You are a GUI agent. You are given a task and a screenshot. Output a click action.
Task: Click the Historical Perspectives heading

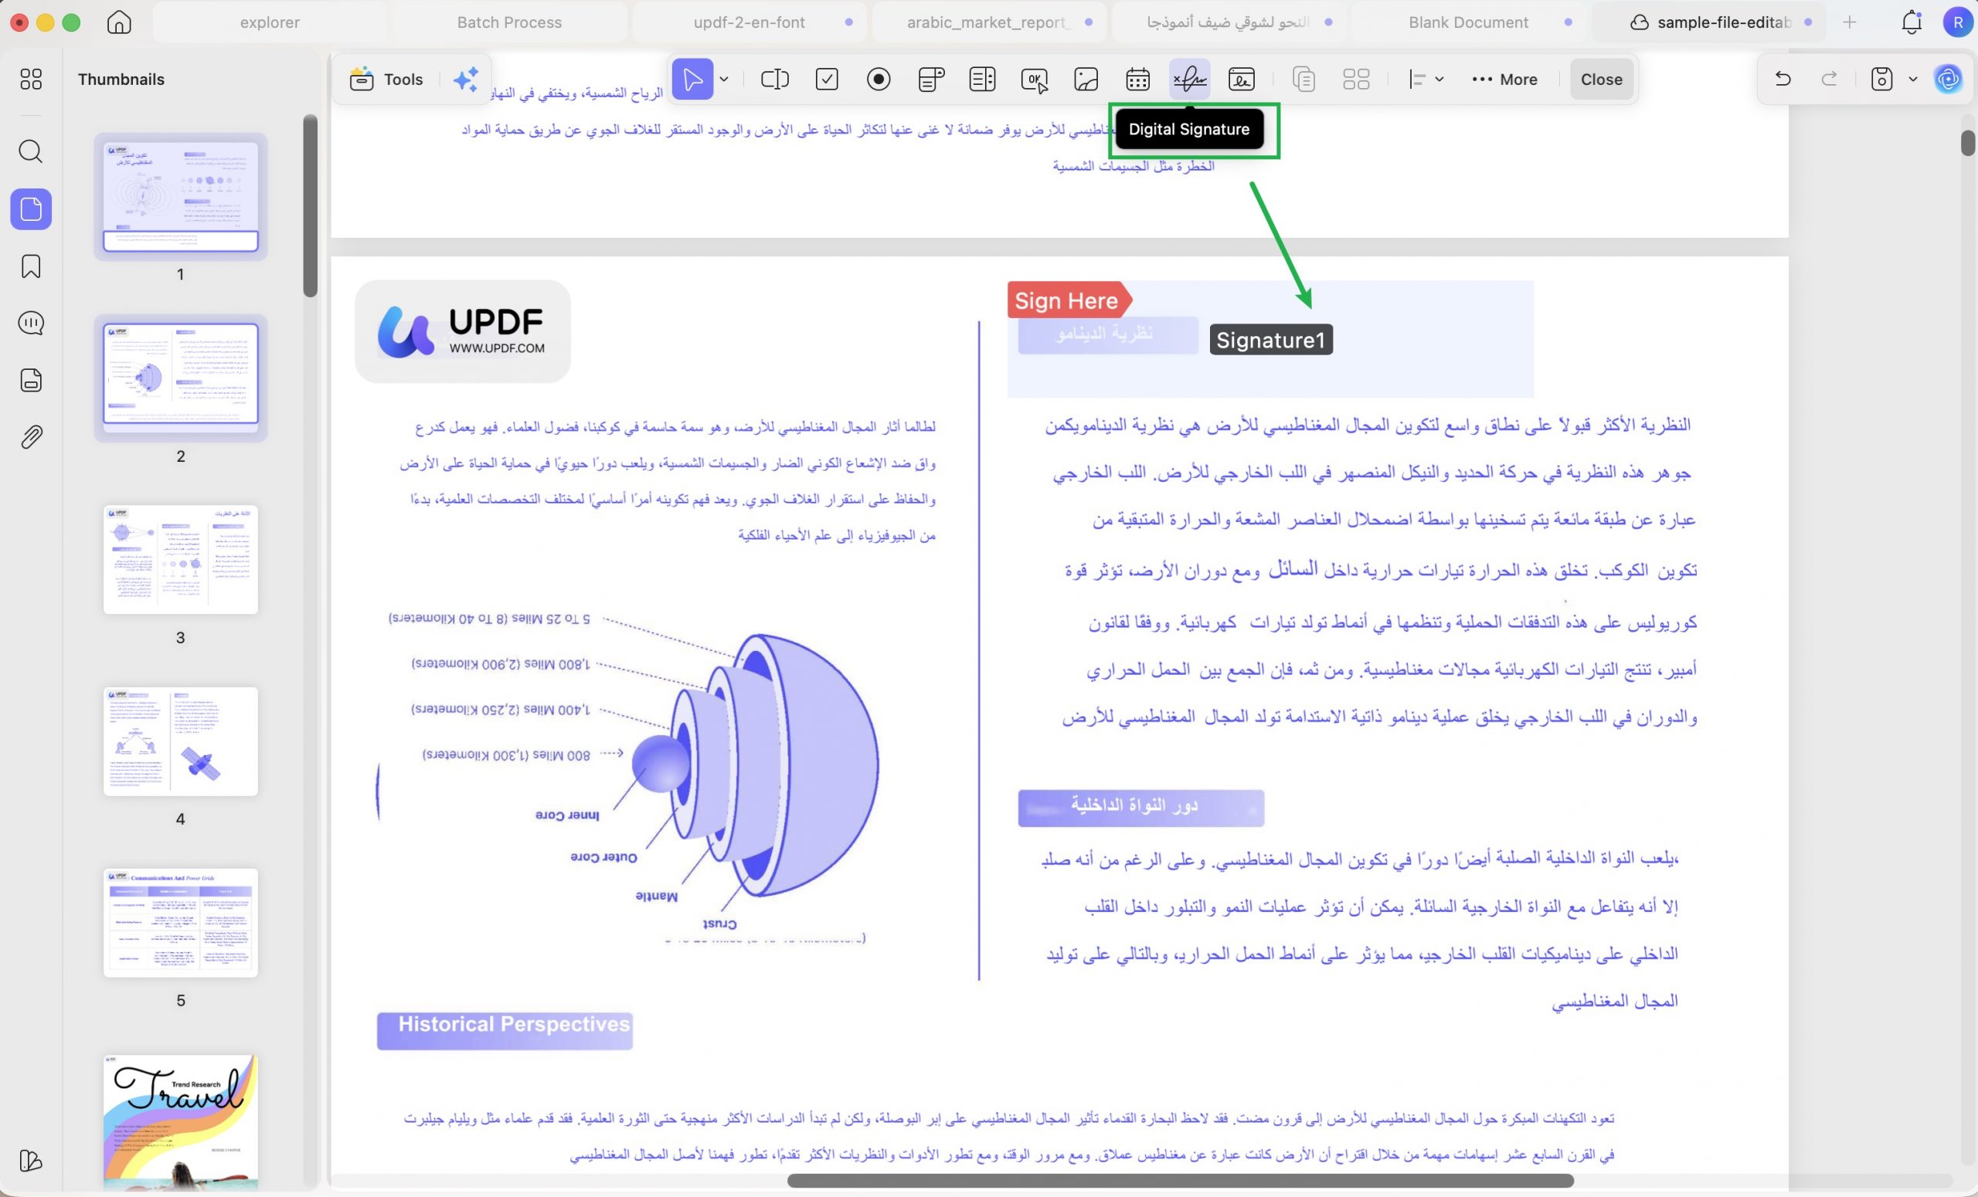click(514, 1025)
